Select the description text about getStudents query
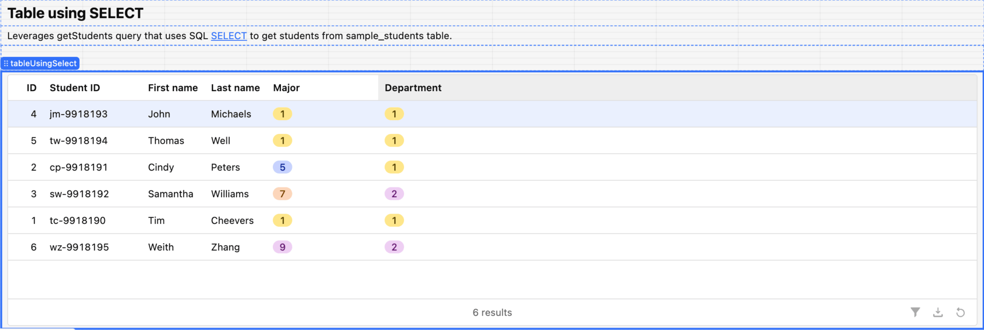 (x=230, y=36)
